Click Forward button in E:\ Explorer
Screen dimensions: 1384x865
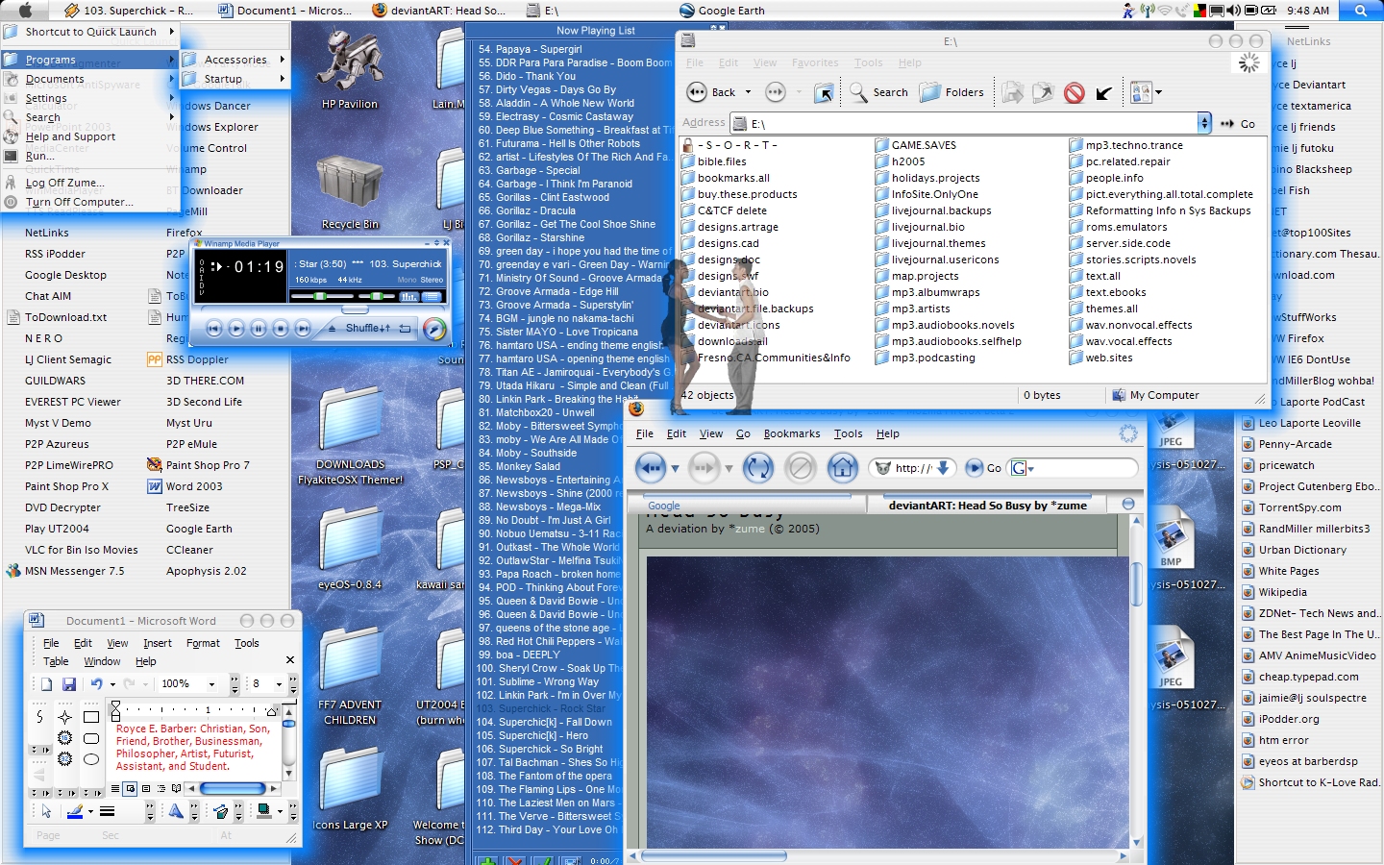point(775,92)
